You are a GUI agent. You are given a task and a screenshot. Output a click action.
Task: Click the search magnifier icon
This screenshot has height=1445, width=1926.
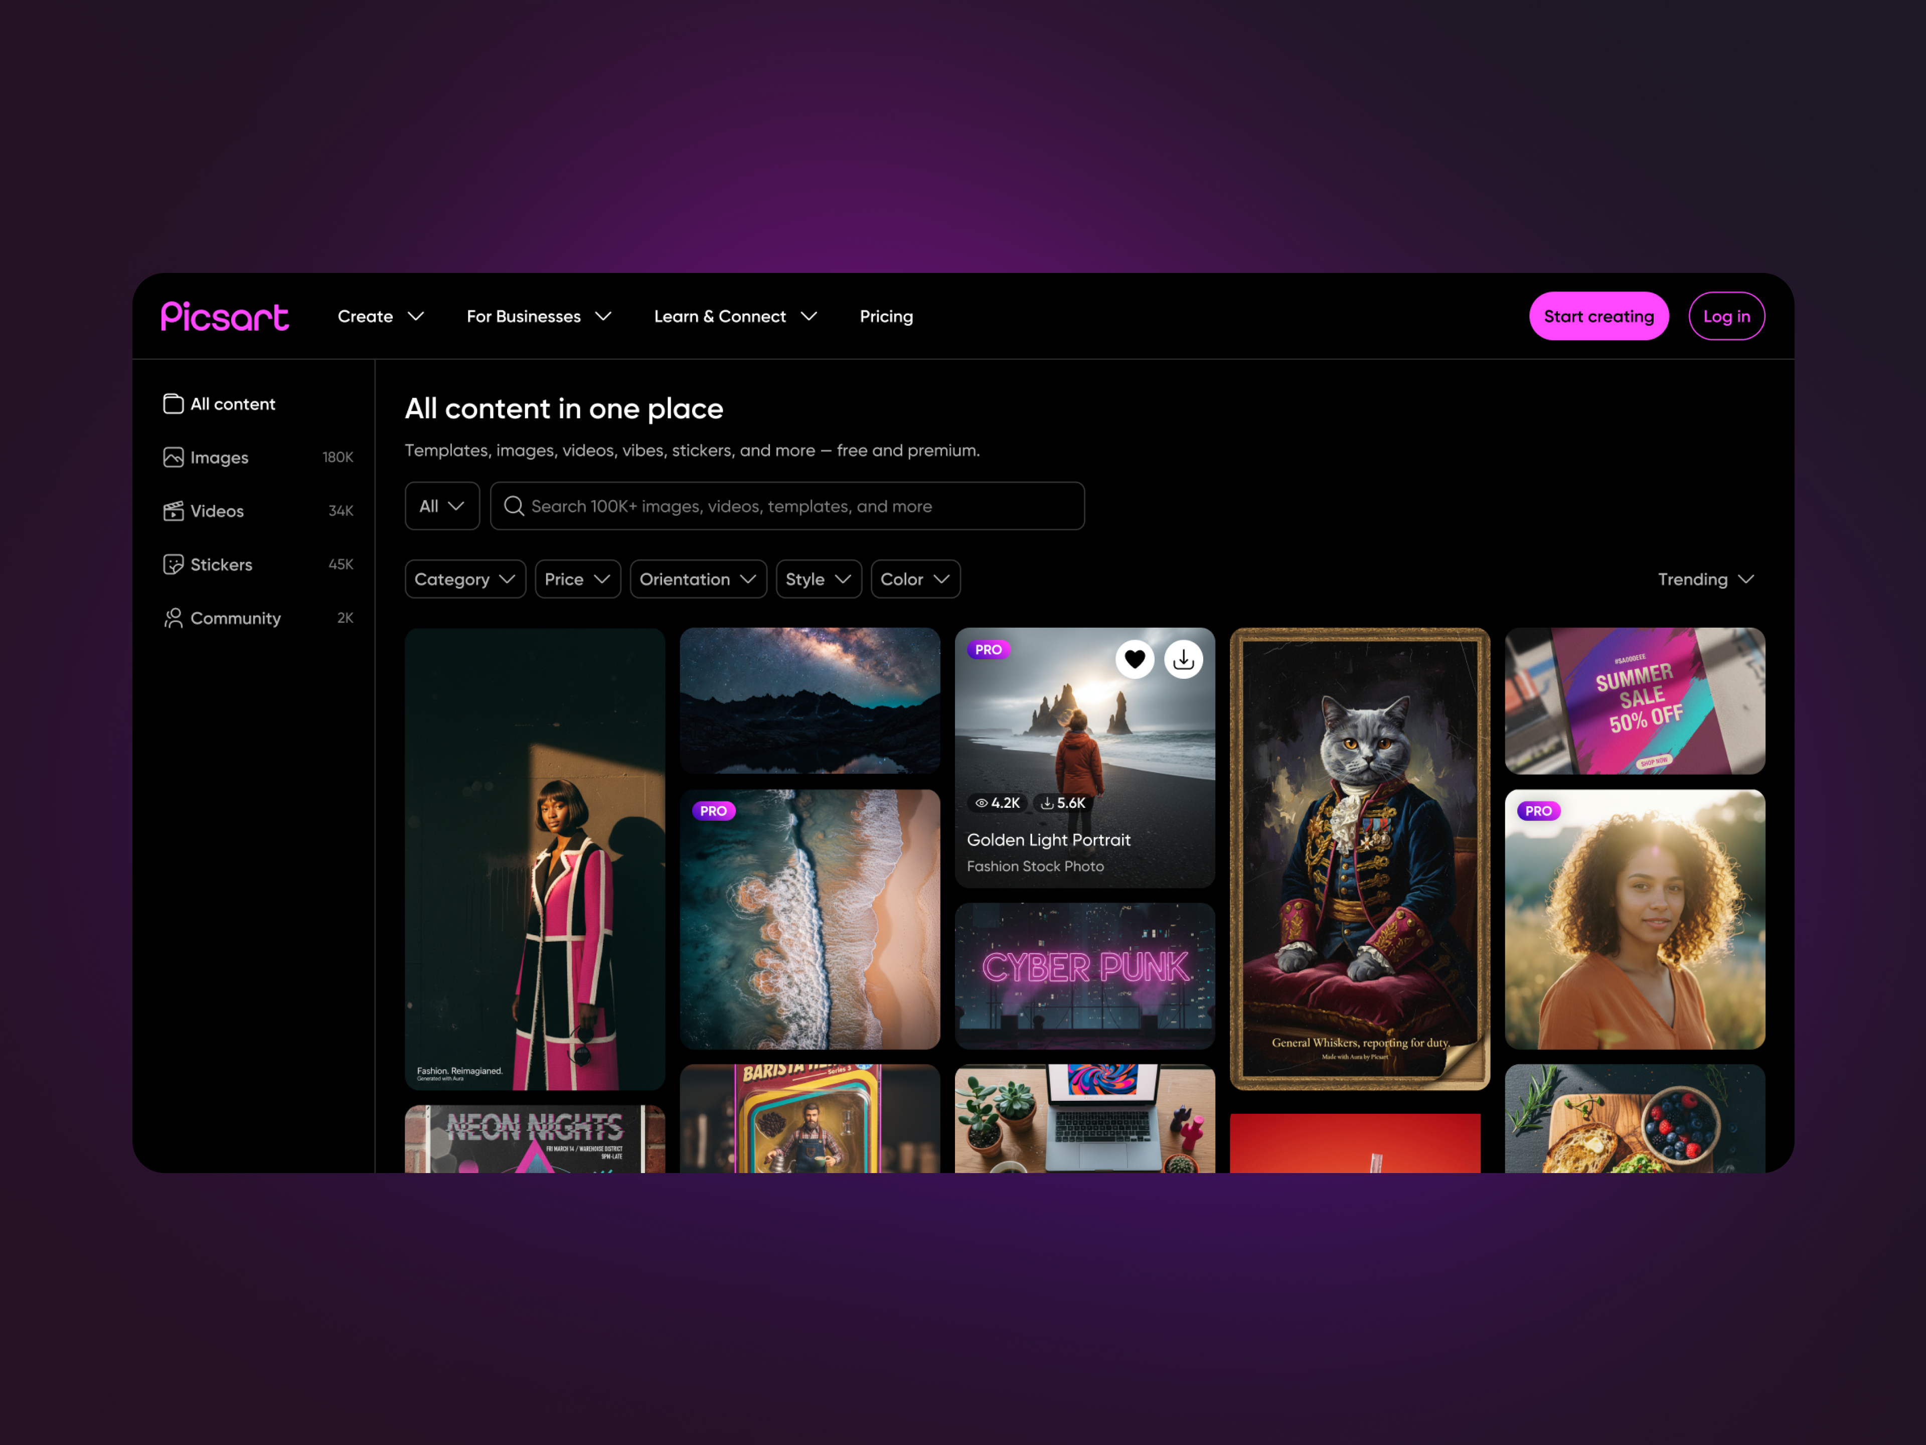[x=514, y=506]
